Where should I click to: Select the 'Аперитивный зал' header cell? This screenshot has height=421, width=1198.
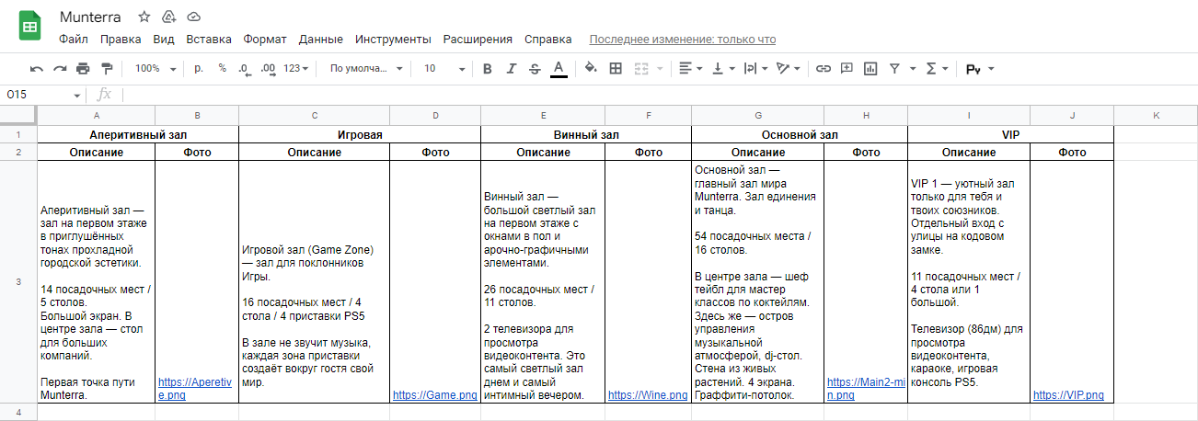[138, 134]
